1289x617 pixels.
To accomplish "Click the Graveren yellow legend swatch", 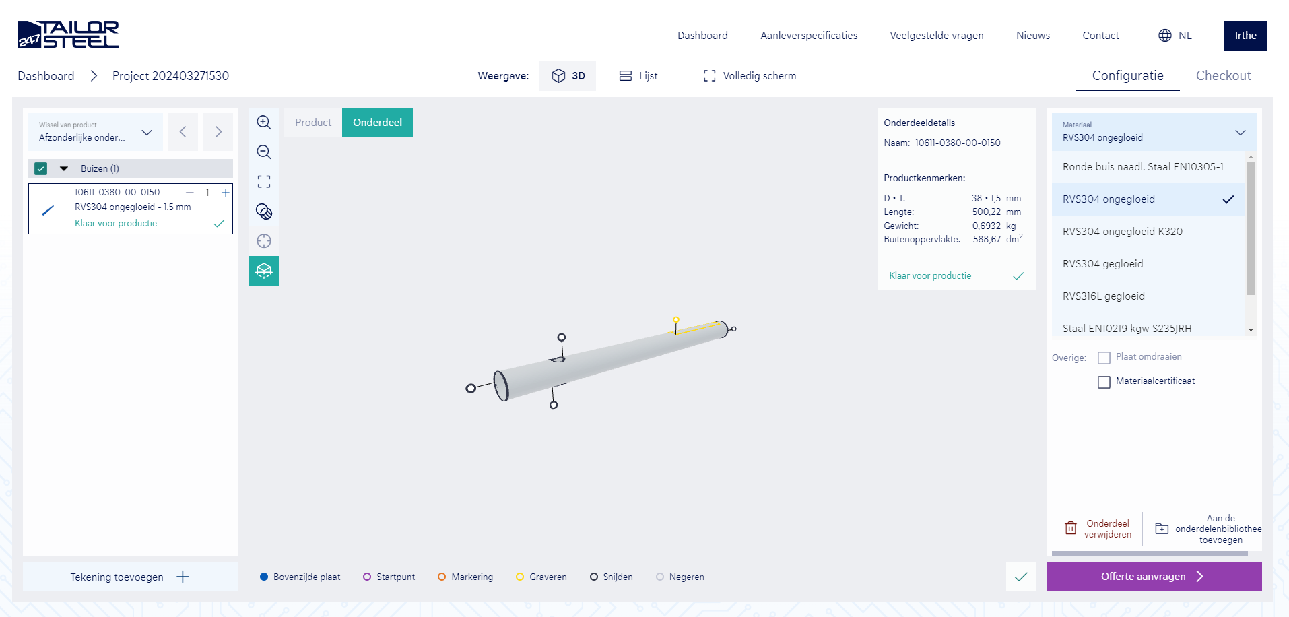I will tap(520, 577).
